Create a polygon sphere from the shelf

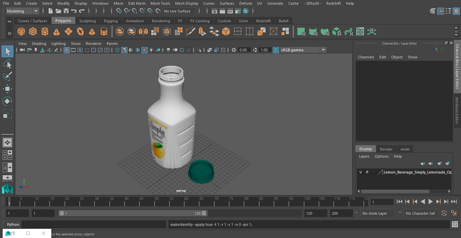click(x=21, y=32)
